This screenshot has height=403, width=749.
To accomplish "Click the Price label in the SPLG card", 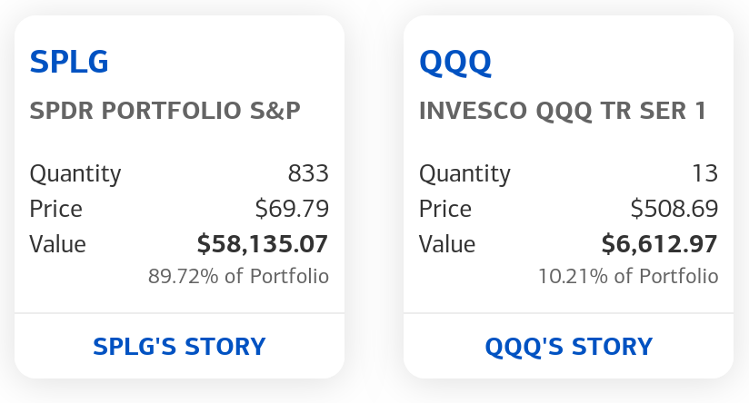I will point(56,209).
